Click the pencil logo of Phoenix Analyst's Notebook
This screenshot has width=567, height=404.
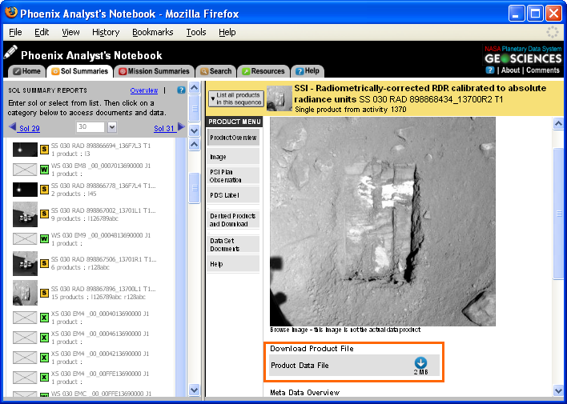[x=10, y=52]
